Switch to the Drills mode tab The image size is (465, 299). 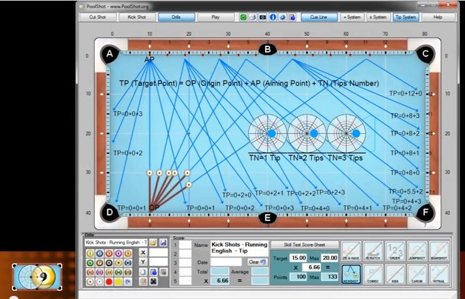pyautogui.click(x=175, y=17)
